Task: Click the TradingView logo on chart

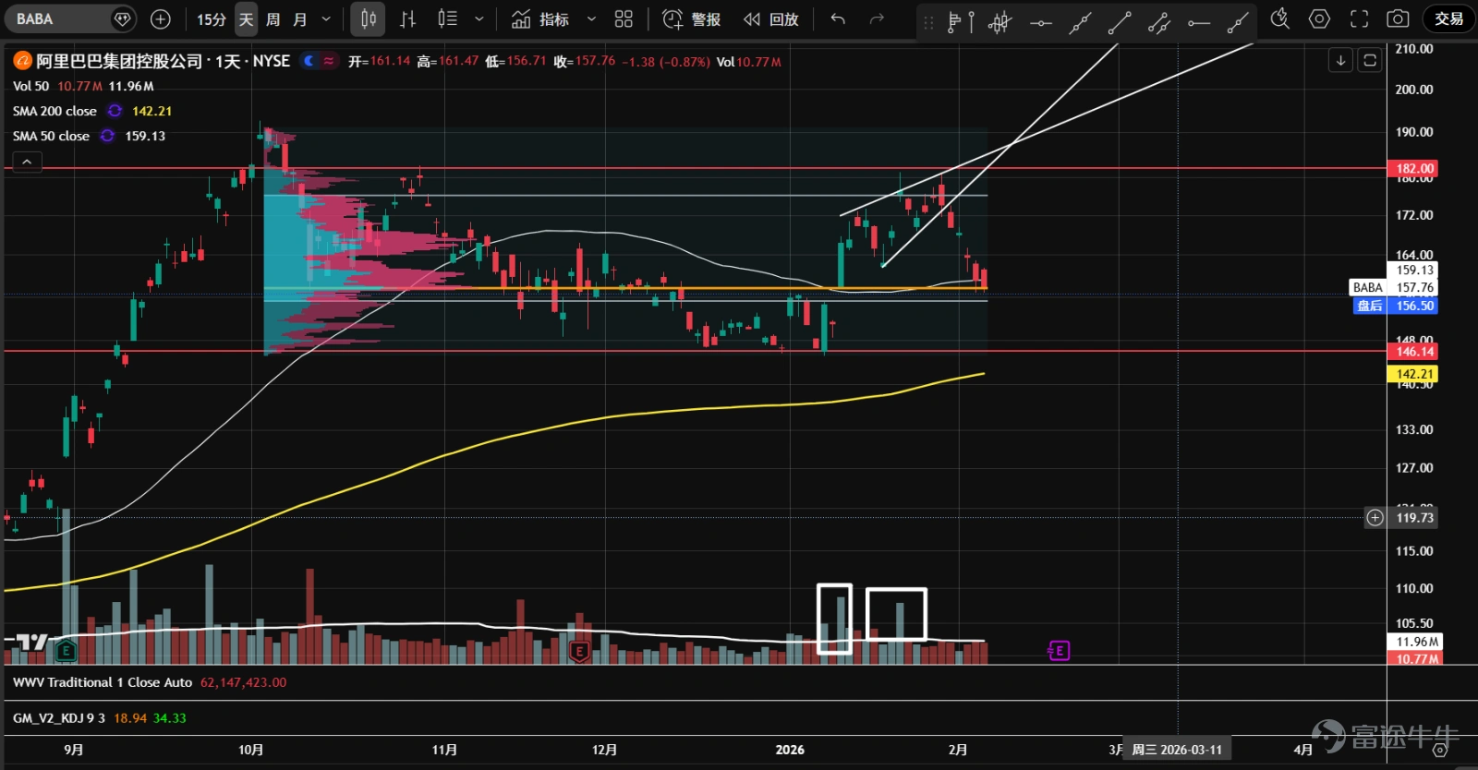Action: pos(32,642)
